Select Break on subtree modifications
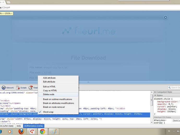180x135 pixels. point(58,99)
